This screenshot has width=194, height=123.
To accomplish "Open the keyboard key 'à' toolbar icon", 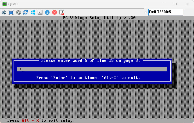I will tap(40, 12).
